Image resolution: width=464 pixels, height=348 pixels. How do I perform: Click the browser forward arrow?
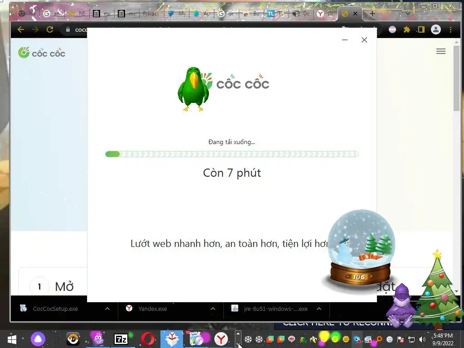(x=35, y=29)
